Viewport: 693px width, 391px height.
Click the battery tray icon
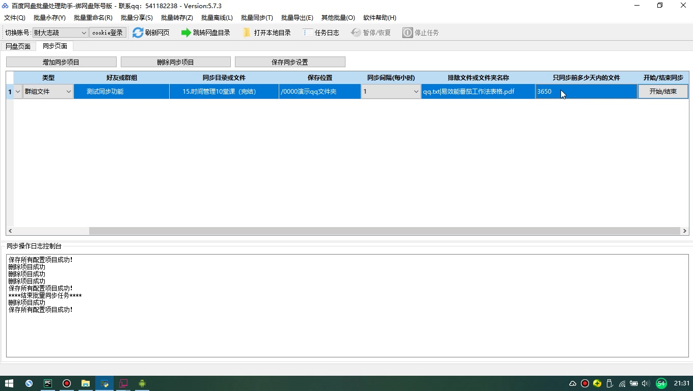coord(634,383)
